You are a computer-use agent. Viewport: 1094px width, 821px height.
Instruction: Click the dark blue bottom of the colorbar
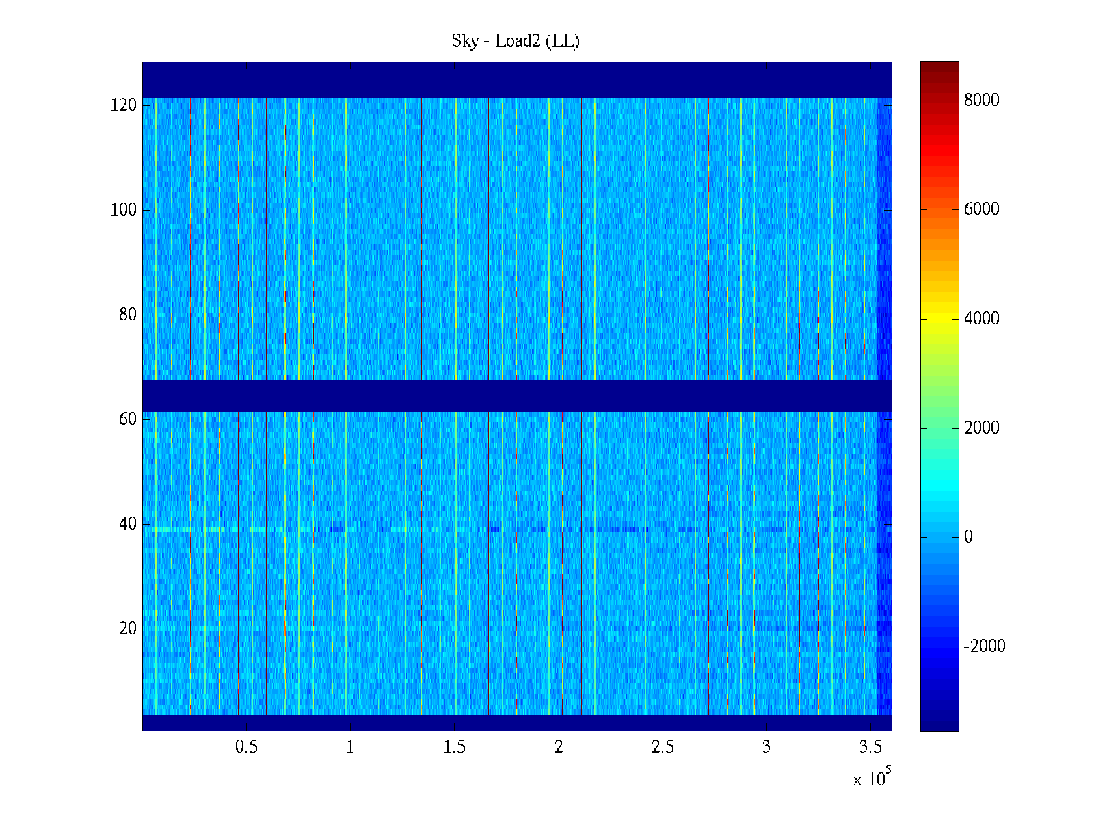pos(939,722)
